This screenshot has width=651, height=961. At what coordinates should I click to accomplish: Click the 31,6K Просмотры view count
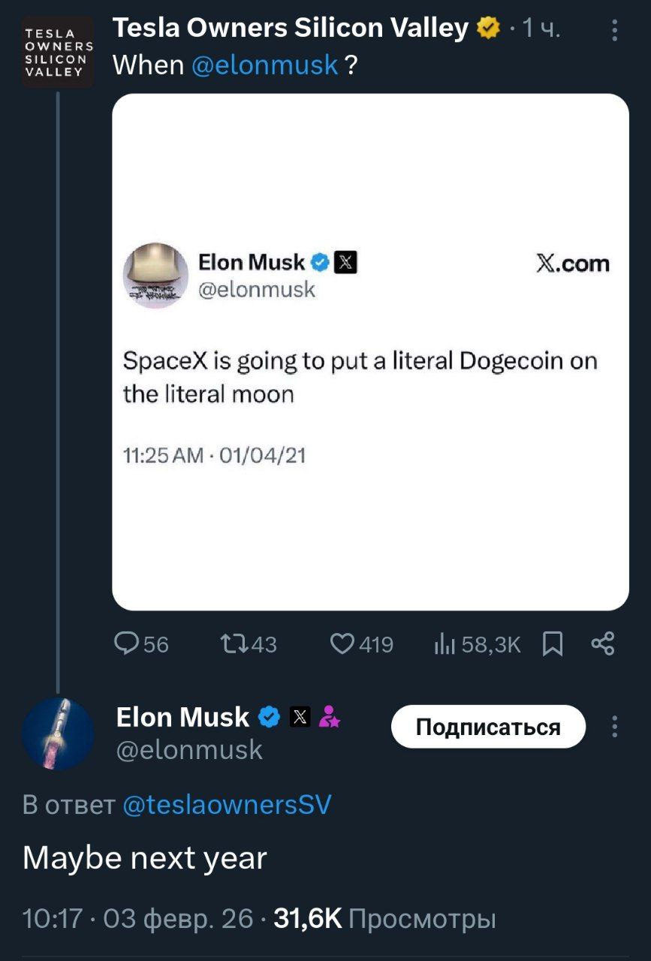(384, 918)
